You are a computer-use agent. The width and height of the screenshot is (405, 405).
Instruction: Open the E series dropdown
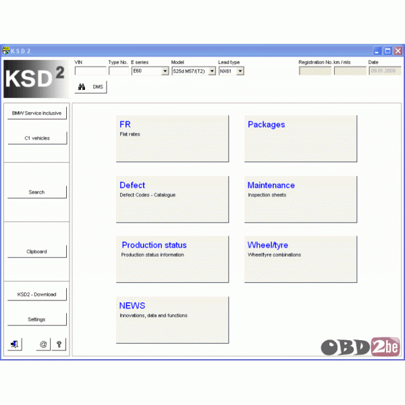150,71
